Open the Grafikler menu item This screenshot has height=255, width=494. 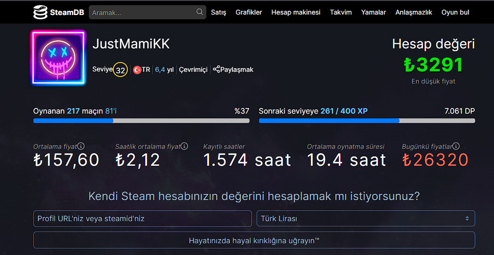[249, 12]
